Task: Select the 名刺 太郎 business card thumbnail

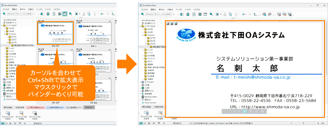Action: pos(55,32)
